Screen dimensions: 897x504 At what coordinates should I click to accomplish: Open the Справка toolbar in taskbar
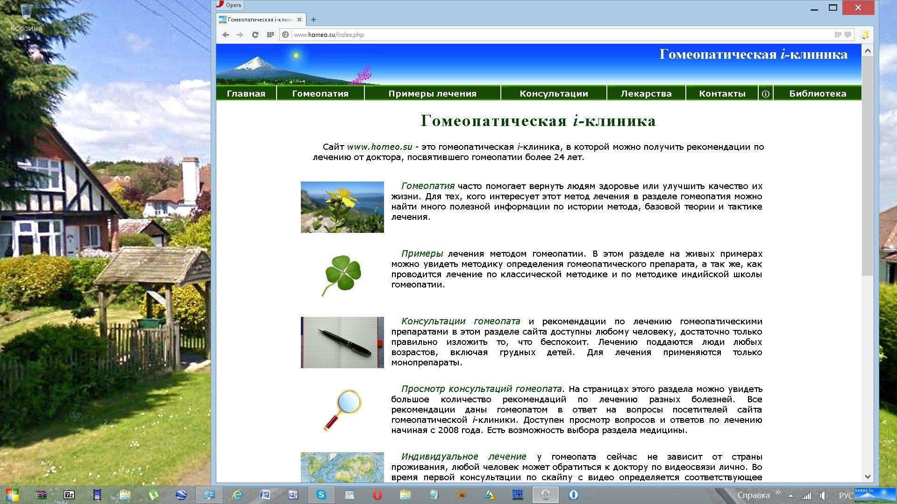(753, 495)
